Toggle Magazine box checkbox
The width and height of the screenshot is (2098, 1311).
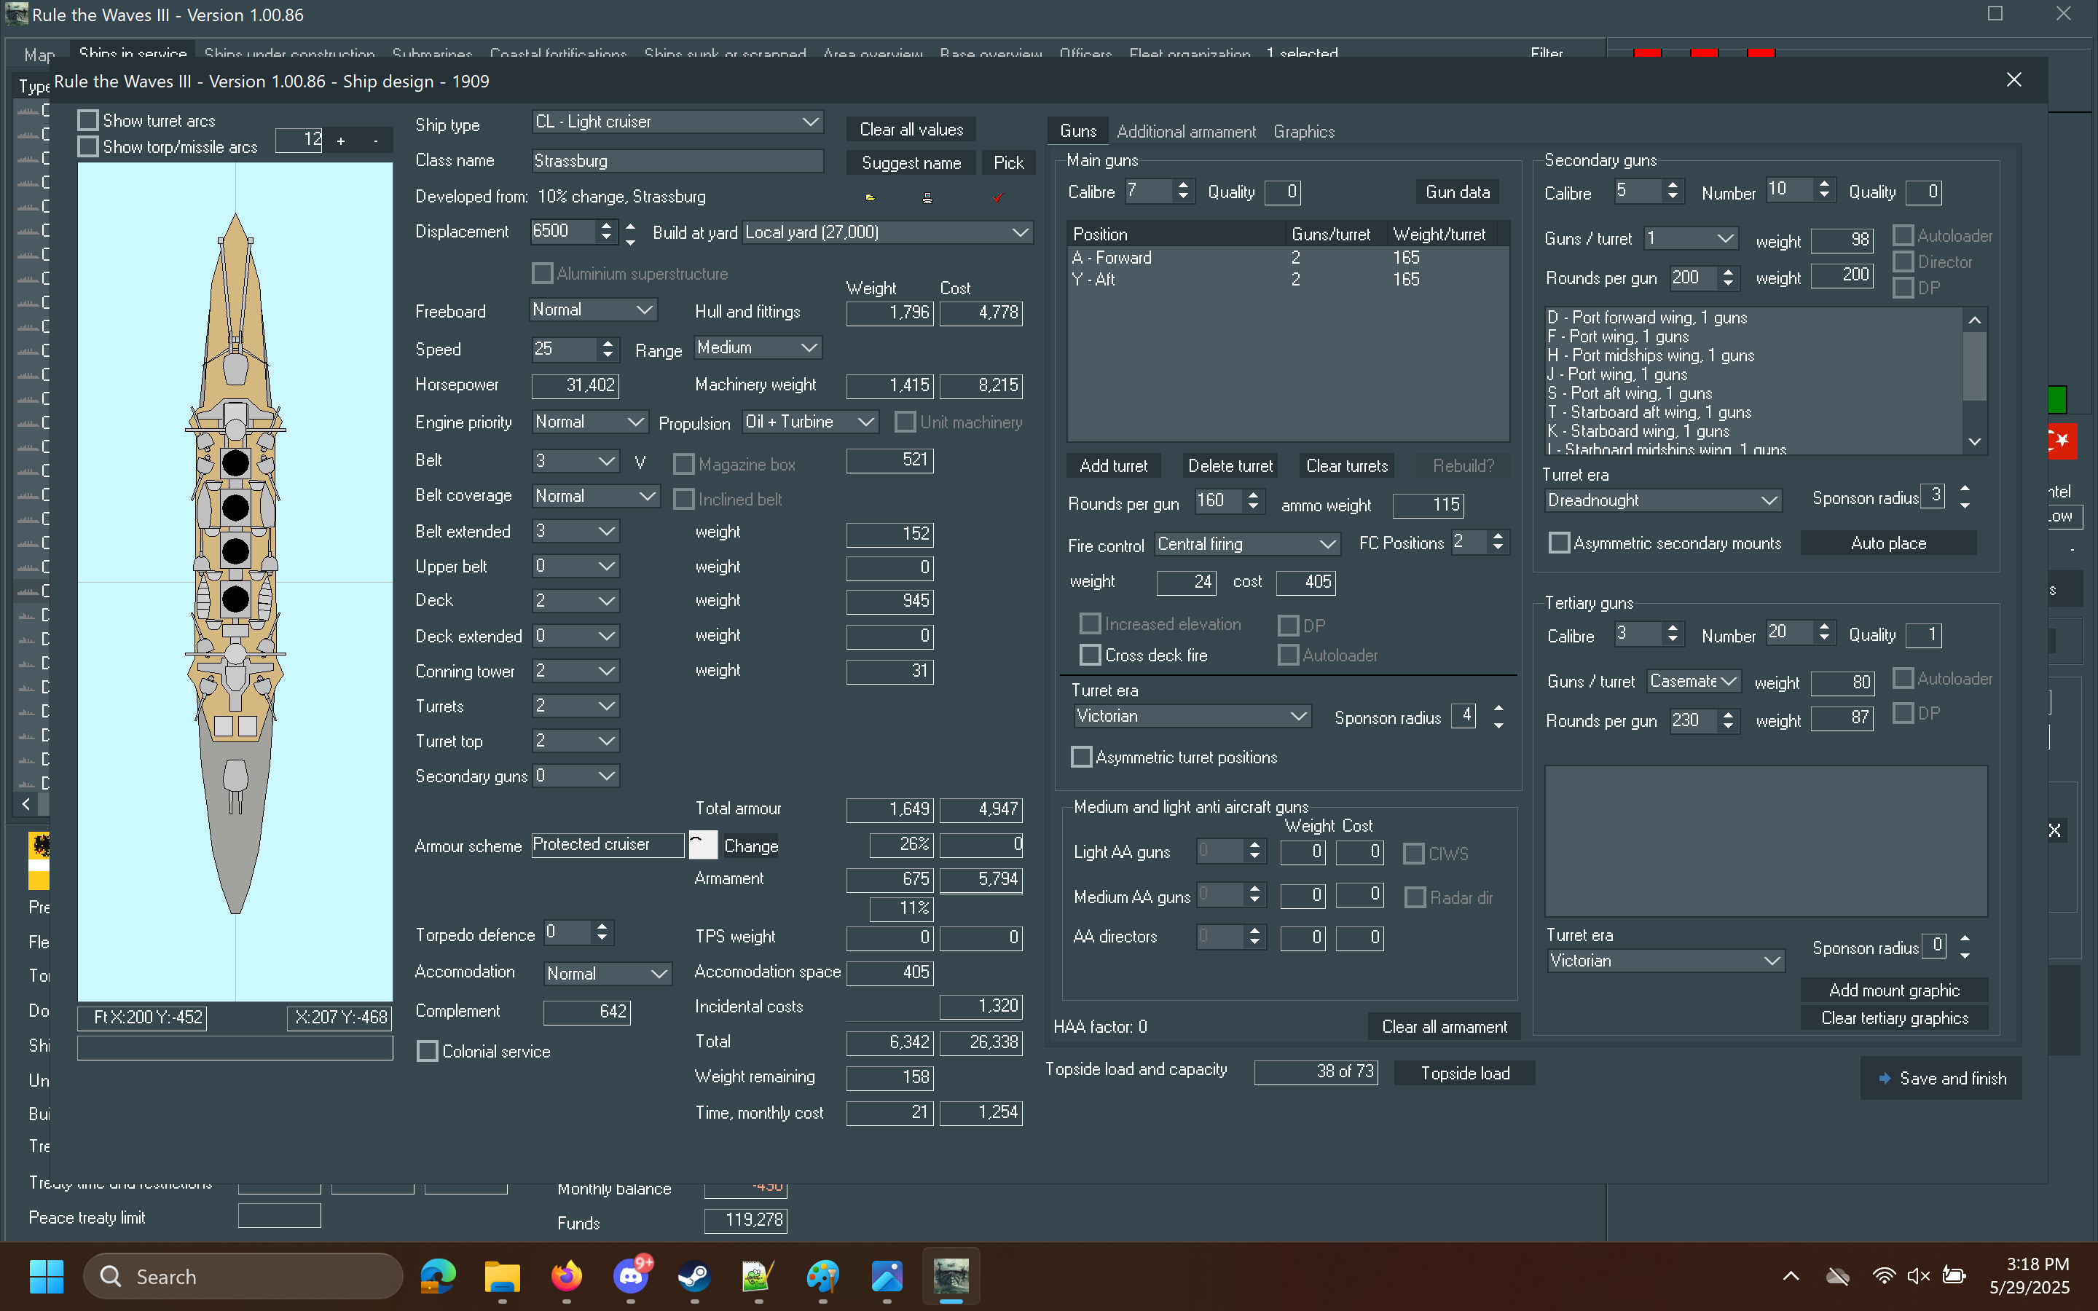pos(683,464)
